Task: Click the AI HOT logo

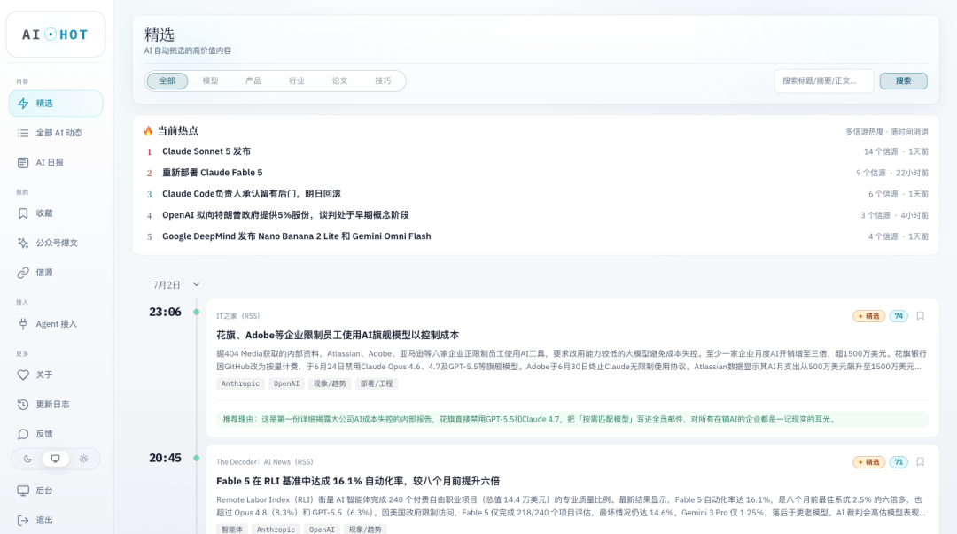Action: pos(56,35)
